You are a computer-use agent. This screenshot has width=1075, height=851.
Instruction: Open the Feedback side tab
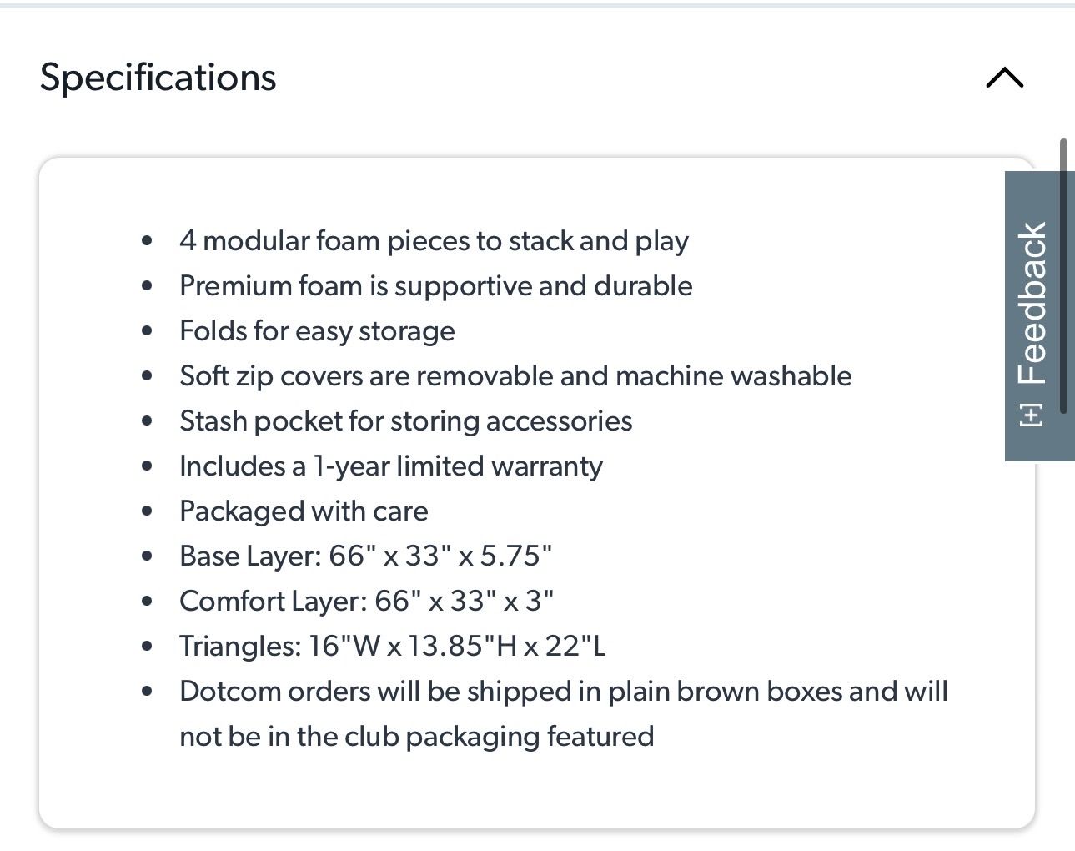(1032, 303)
